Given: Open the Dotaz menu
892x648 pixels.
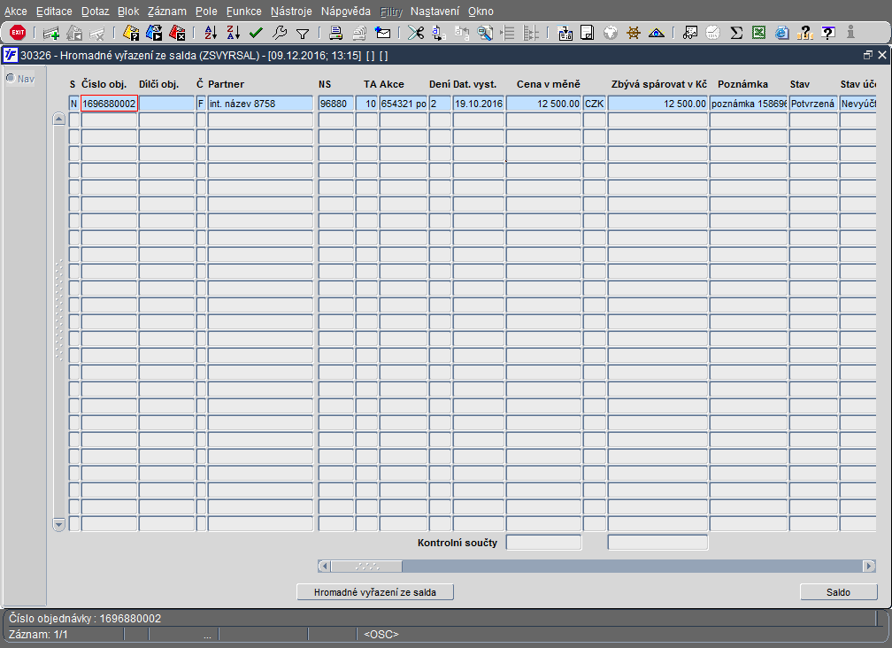Looking at the screenshot, I should pyautogui.click(x=95, y=12).
